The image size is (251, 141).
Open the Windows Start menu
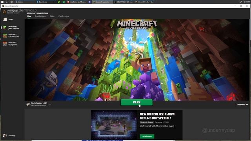coord(2,2)
